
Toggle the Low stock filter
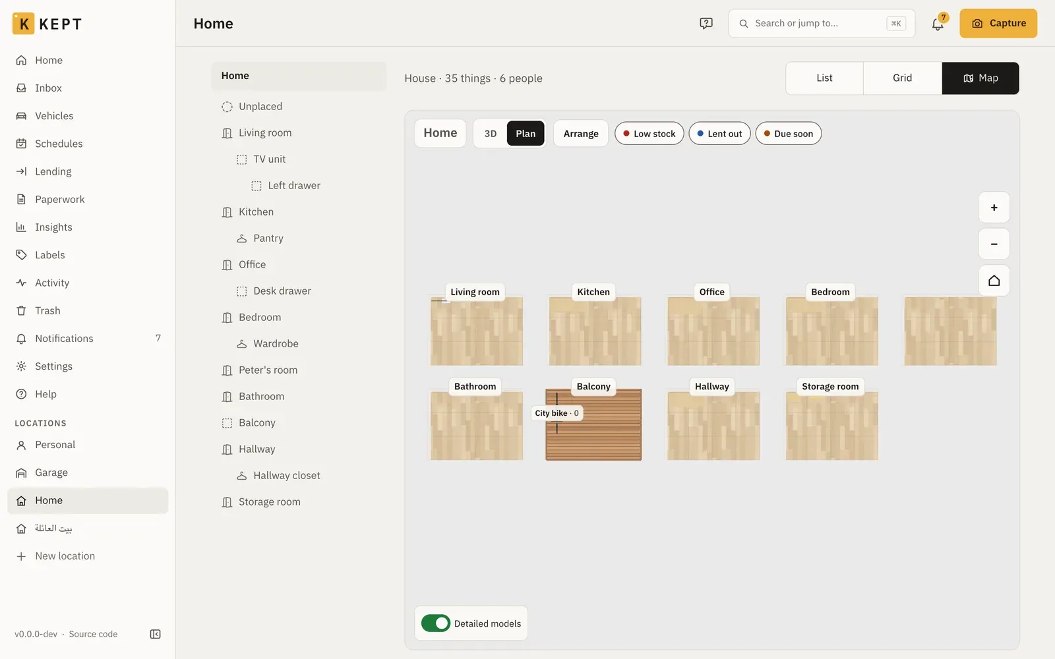pyautogui.click(x=649, y=134)
